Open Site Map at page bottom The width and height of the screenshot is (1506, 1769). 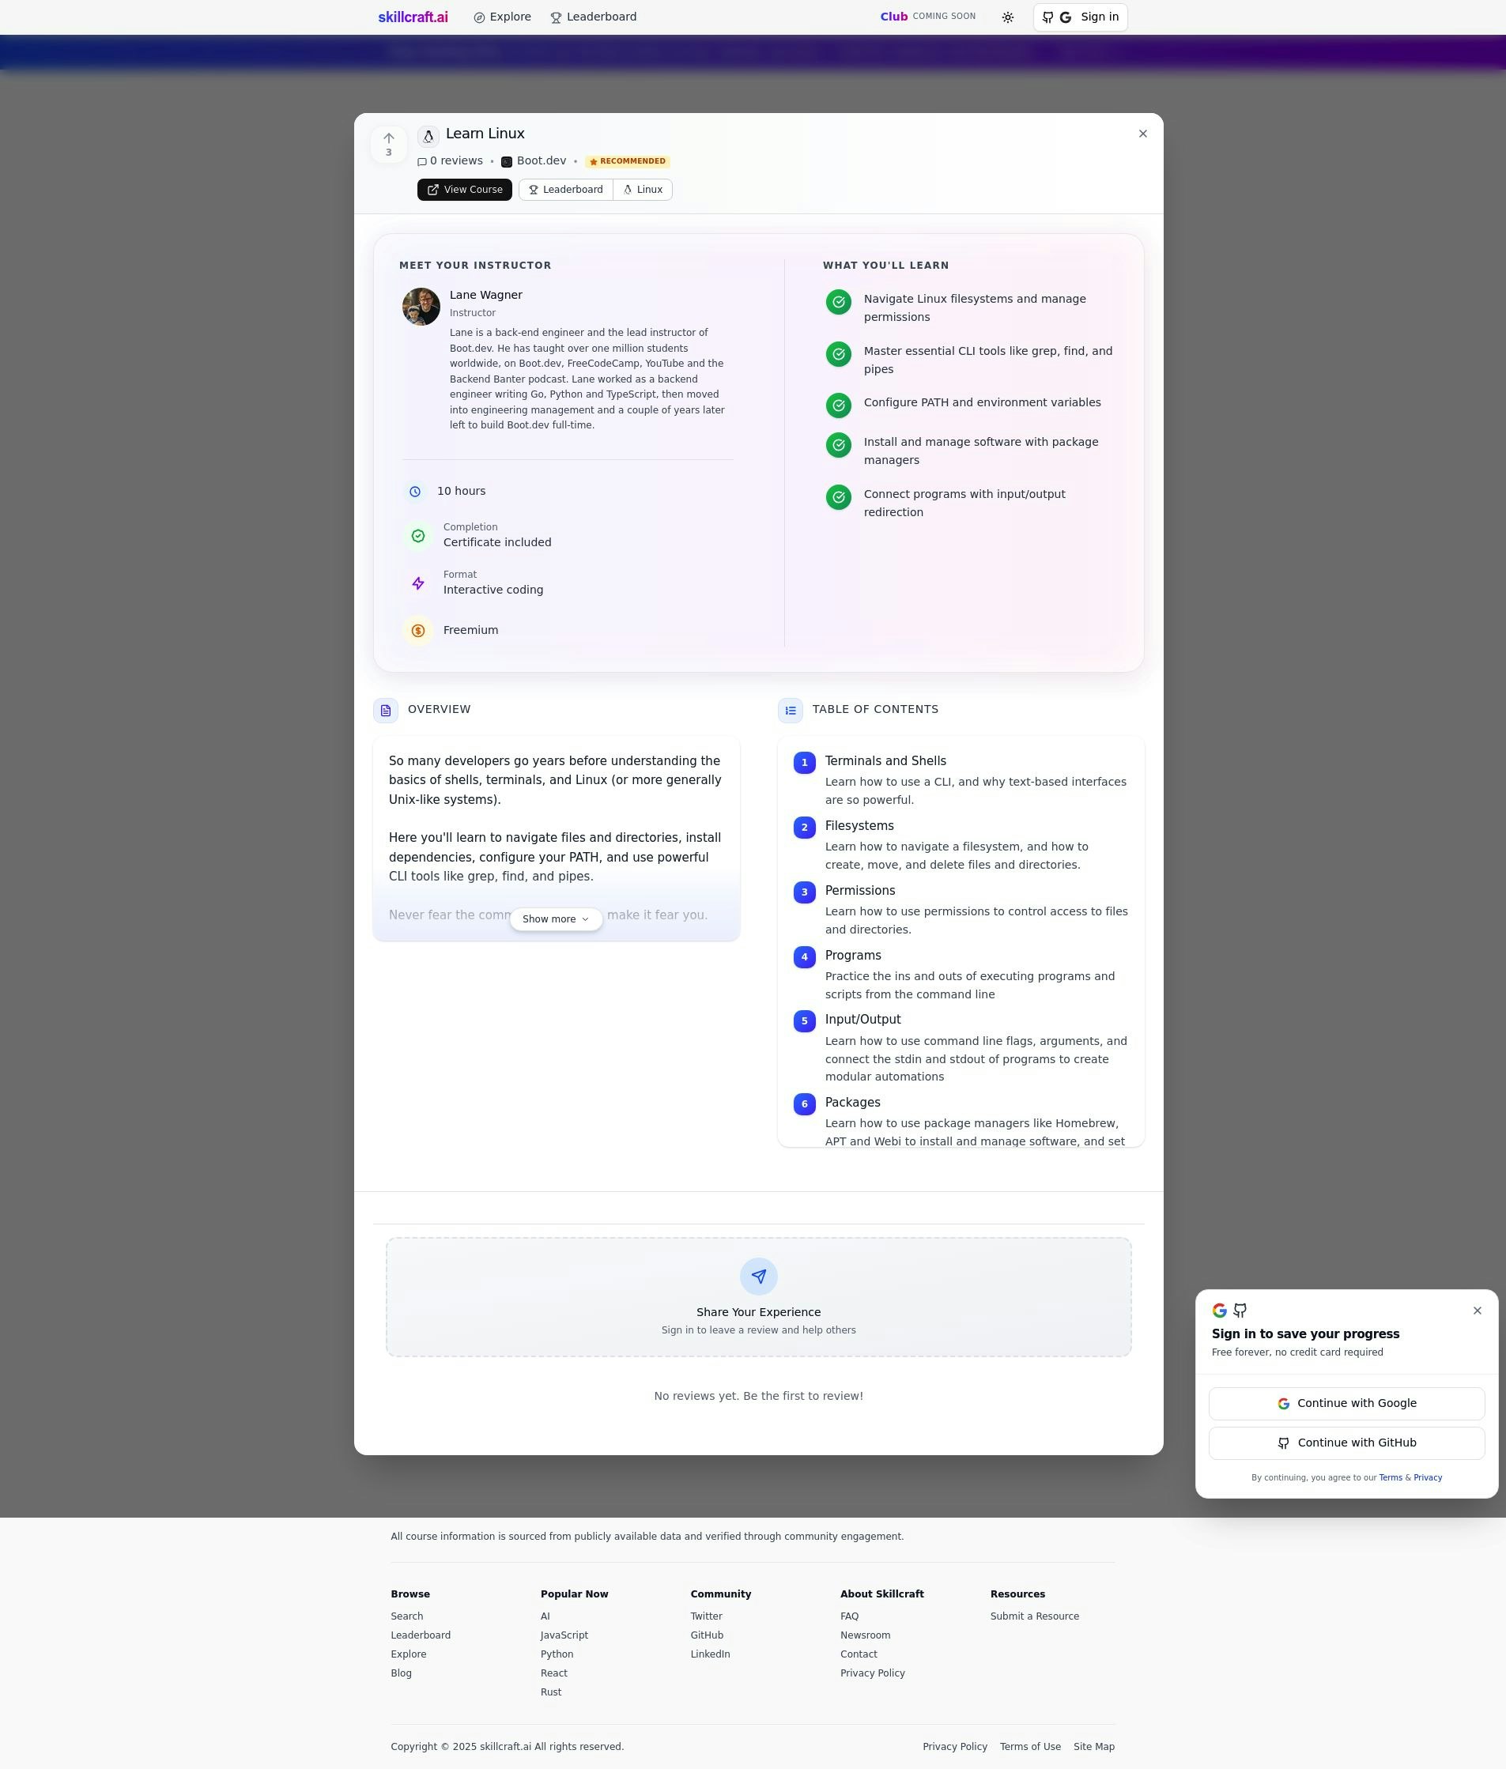(x=1093, y=1747)
